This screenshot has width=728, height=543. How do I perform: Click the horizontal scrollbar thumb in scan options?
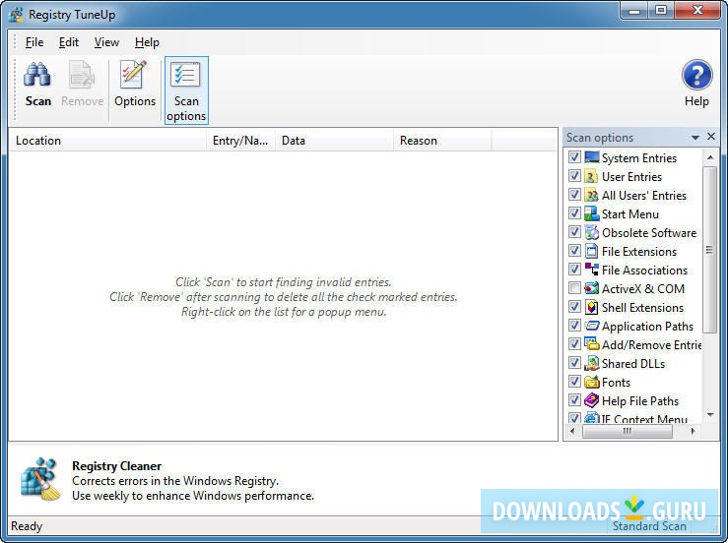coord(627,431)
